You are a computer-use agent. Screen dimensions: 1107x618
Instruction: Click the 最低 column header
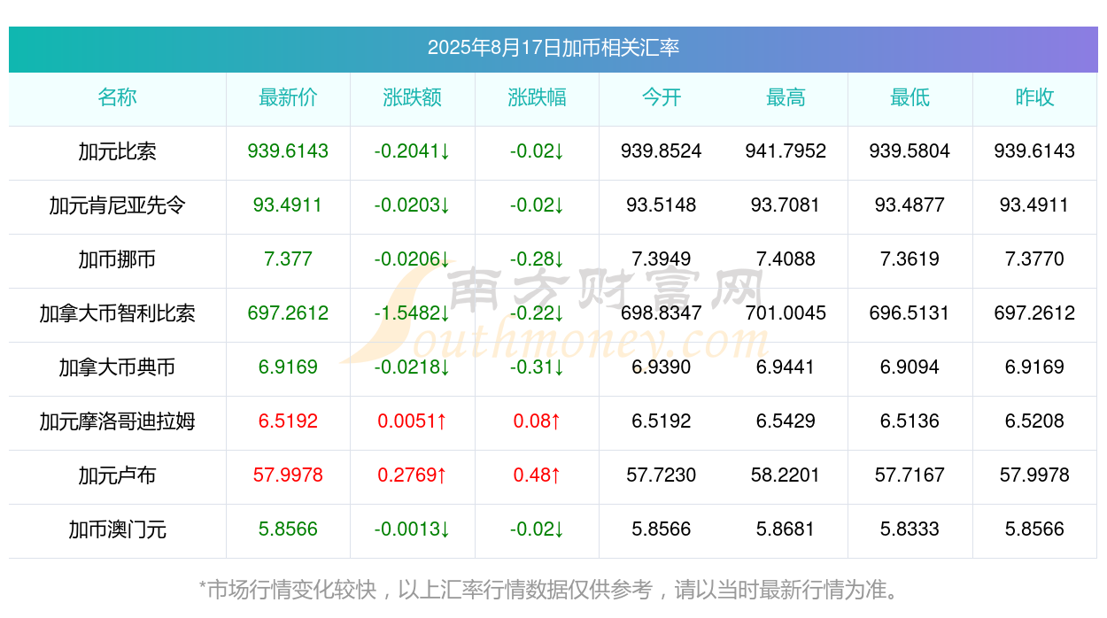click(x=910, y=97)
